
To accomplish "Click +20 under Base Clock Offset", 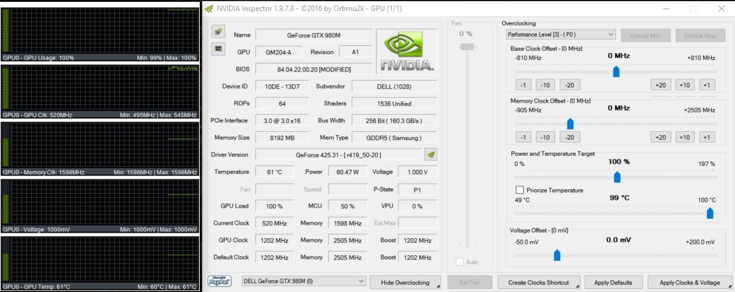I will click(660, 85).
